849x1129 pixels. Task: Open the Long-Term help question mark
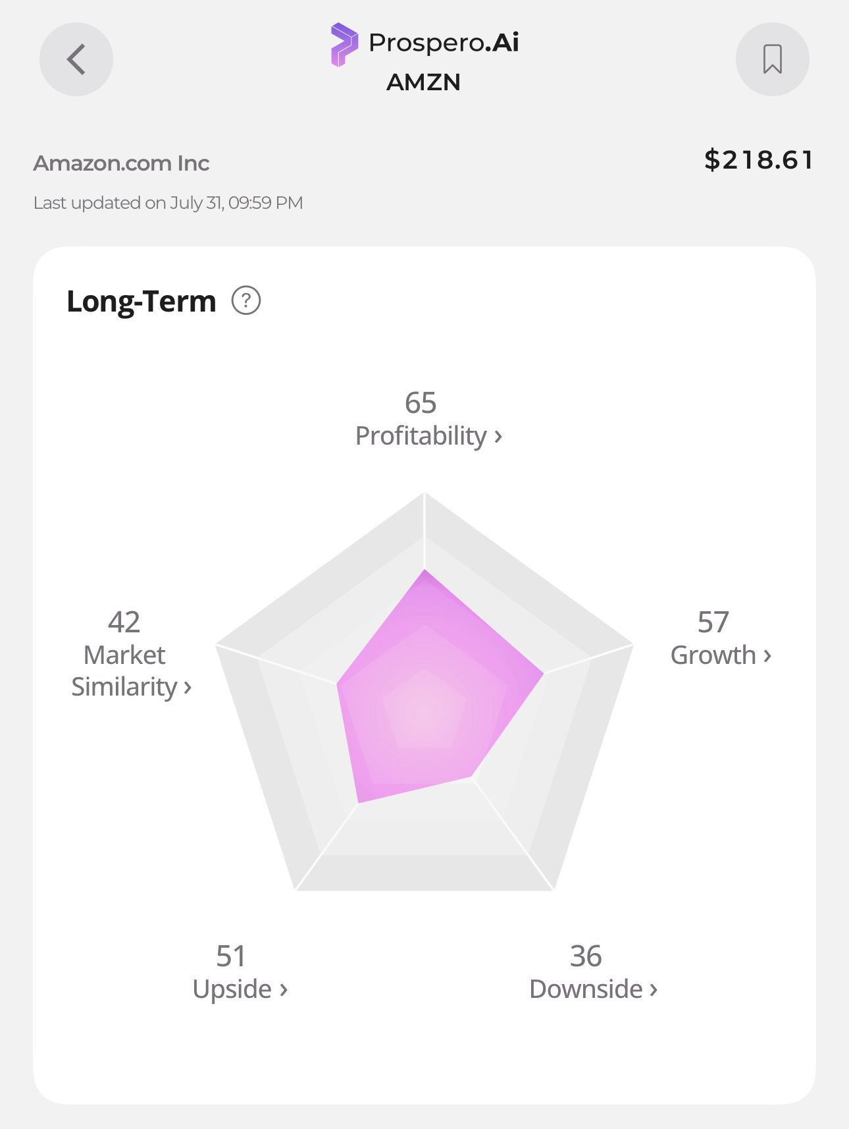(x=246, y=300)
